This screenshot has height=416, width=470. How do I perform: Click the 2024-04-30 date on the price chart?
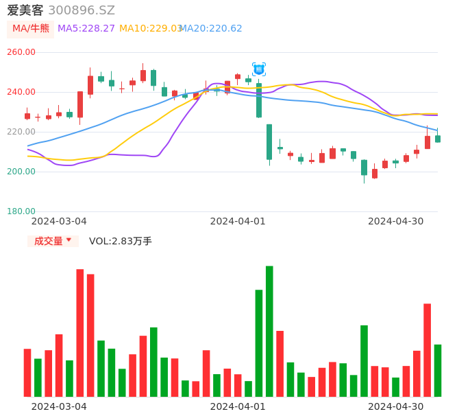[396, 221]
